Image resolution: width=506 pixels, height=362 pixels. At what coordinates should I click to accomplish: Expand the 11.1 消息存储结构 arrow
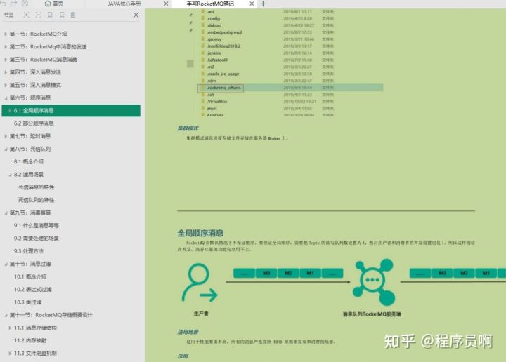(x=10, y=328)
